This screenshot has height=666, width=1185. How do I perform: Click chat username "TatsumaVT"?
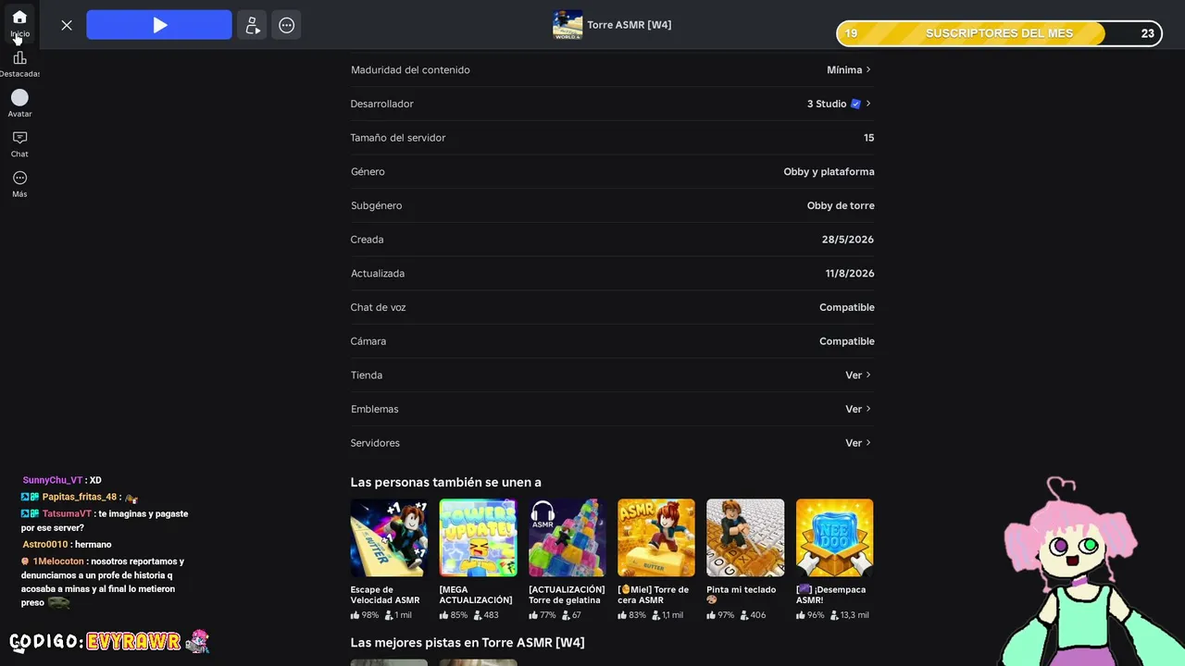68,513
